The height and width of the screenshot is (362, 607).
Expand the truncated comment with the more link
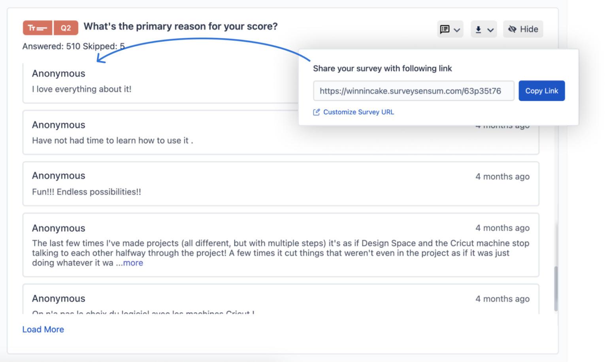coord(133,263)
